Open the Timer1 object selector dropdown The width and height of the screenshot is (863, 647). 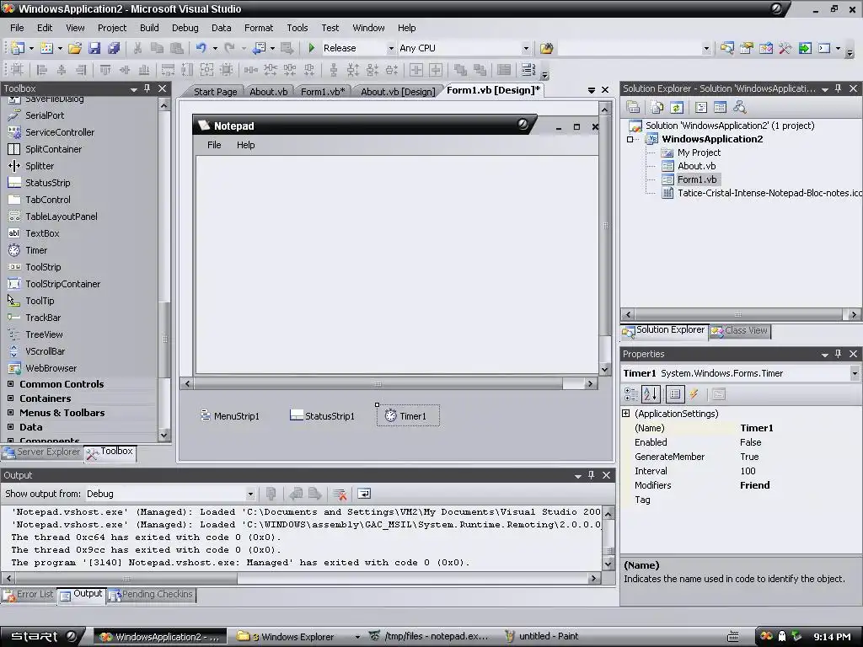pos(855,373)
